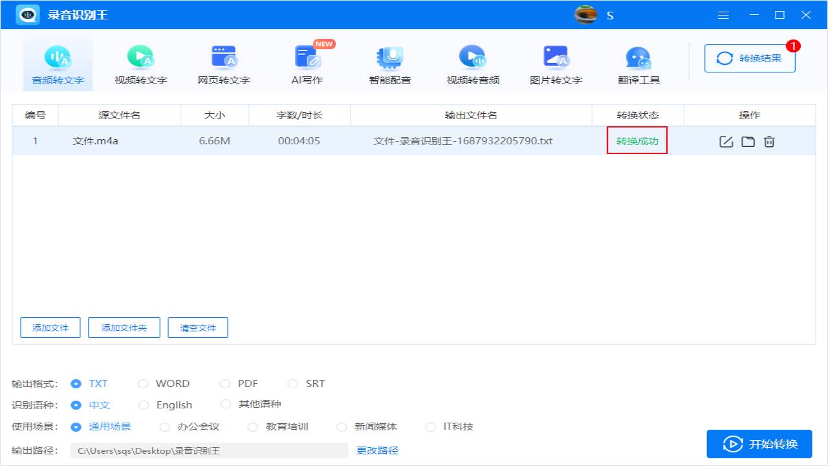Open the hamburger menu
The image size is (828, 466).
[723, 14]
